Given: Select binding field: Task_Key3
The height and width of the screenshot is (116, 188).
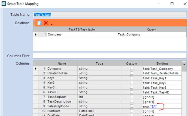Looking at the screenshot, I should click(x=162, y=88).
